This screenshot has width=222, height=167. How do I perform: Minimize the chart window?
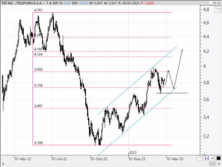pyautogui.click(x=211, y=3)
